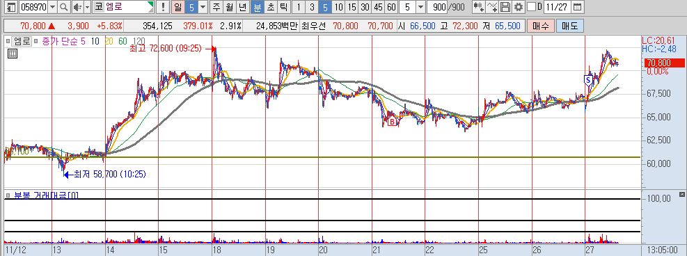Screen dimensions: 687x256
Task: Click the stock code 058970 input field
Action: (x=33, y=7)
